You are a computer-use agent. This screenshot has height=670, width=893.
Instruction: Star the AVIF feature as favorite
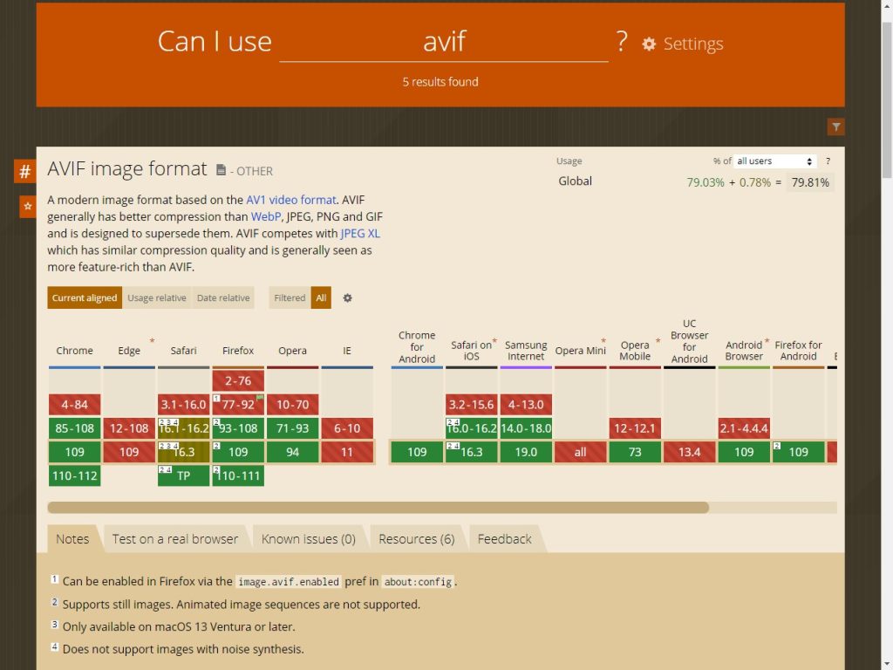27,206
